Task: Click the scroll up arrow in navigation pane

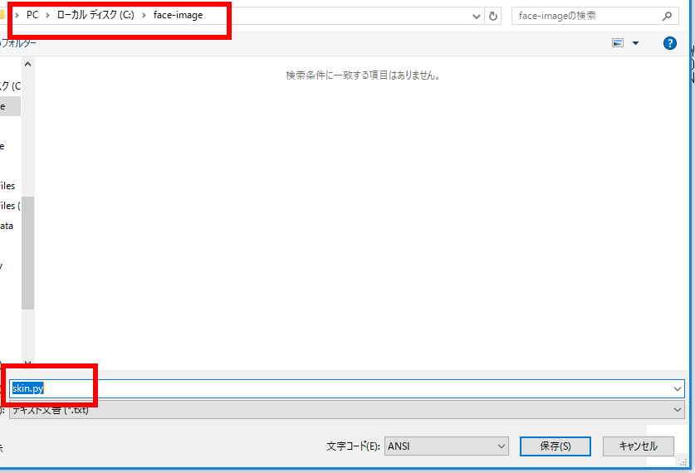Action: (27, 65)
